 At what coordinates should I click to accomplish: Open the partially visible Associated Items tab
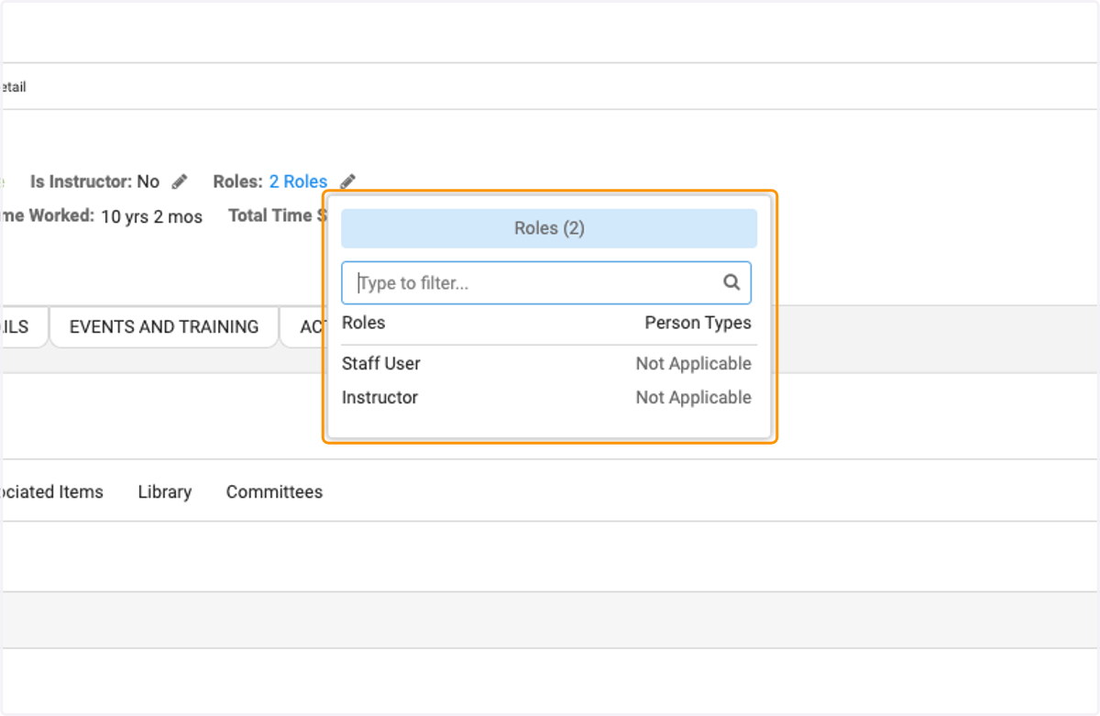tap(52, 492)
